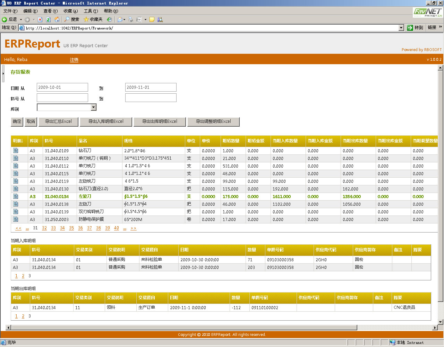
Task: Open detail icon for row 31.040.0119
Action: point(16,181)
